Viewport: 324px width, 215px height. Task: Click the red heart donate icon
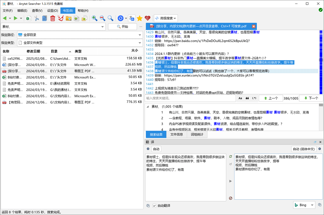pos(147,18)
